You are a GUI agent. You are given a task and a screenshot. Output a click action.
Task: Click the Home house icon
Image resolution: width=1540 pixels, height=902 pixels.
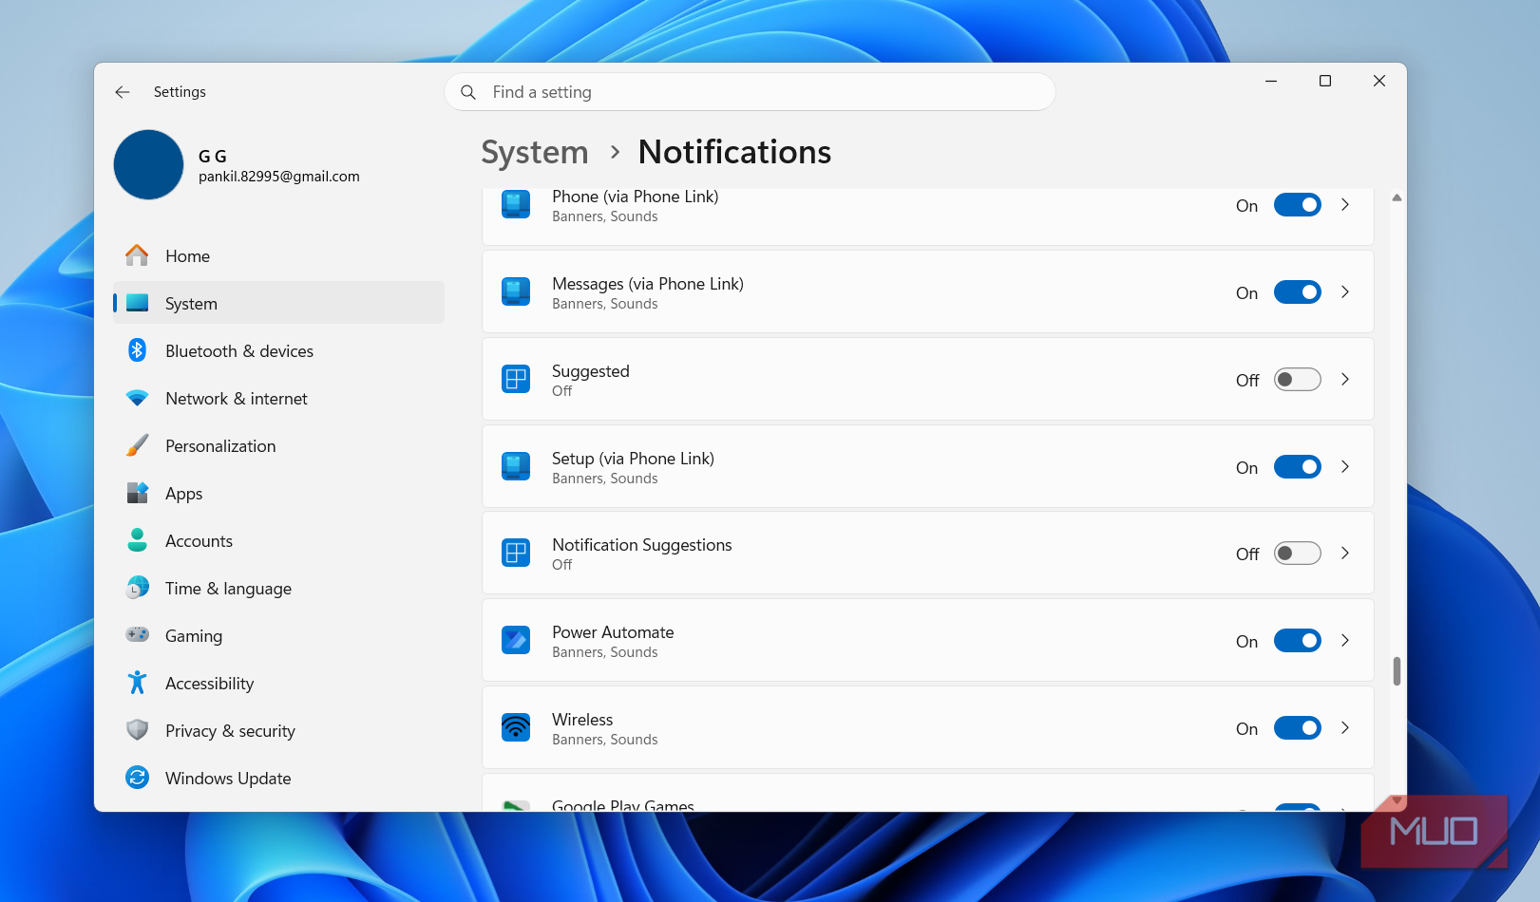(138, 255)
